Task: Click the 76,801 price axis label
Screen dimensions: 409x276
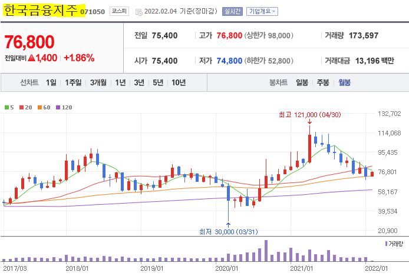Action: 387,172
